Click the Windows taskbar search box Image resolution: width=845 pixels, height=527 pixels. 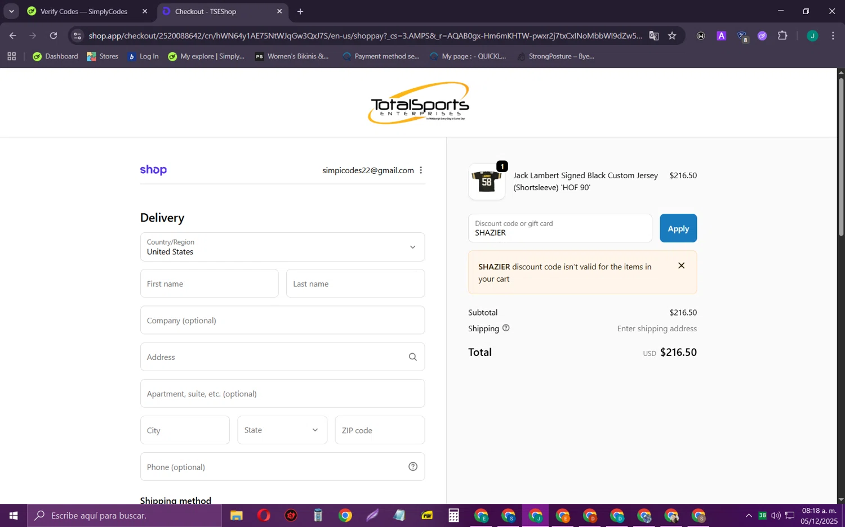point(124,515)
